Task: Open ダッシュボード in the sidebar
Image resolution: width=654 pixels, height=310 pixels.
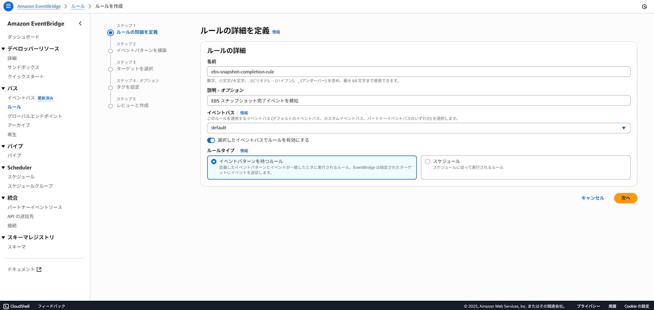Action: [x=23, y=37]
